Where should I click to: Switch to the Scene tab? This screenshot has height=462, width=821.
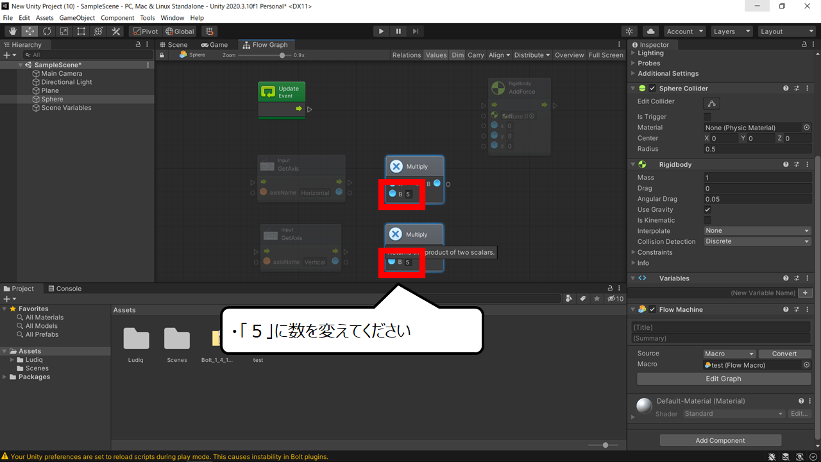(173, 45)
